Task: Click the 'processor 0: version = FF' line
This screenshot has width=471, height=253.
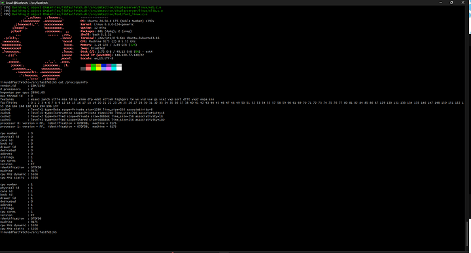Action: (x=58, y=123)
